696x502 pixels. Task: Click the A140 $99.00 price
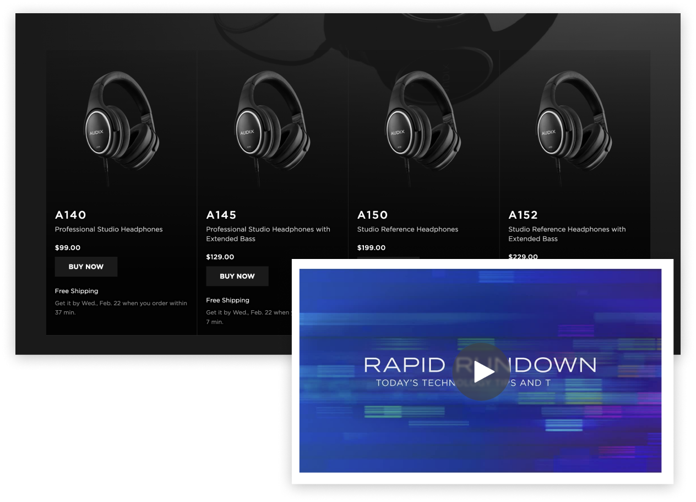(x=68, y=248)
